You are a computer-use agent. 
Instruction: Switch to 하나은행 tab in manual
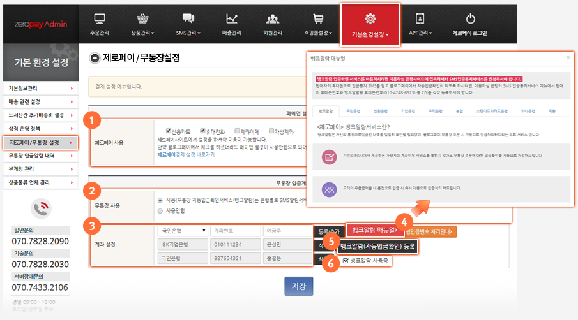click(528, 111)
